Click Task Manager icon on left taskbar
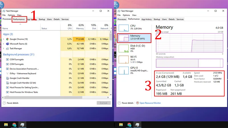Screen dimensions: 228x128 pos(22,125)
